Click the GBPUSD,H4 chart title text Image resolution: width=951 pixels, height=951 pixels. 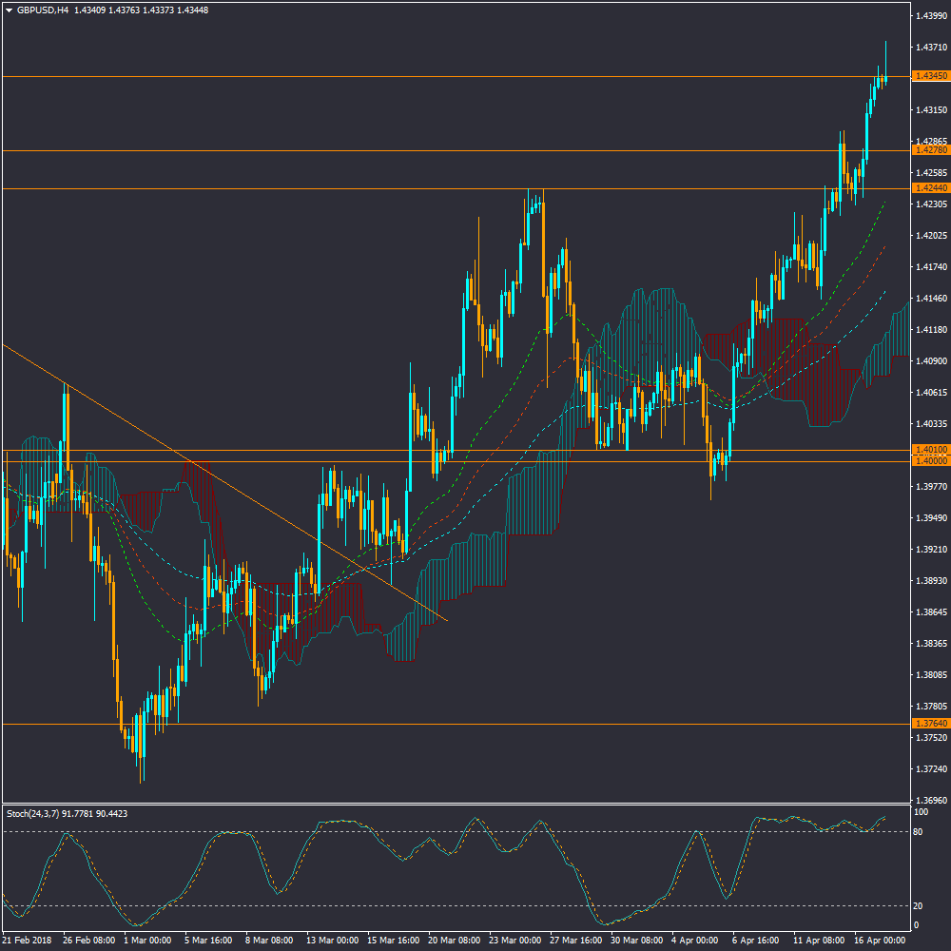[x=42, y=10]
